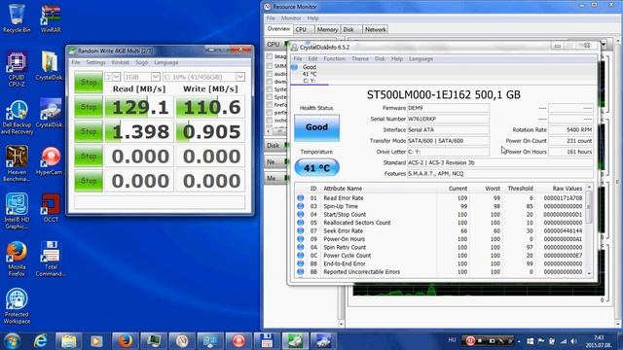Click the HU language indicator
Screen dimensions: 623x350
452,339
